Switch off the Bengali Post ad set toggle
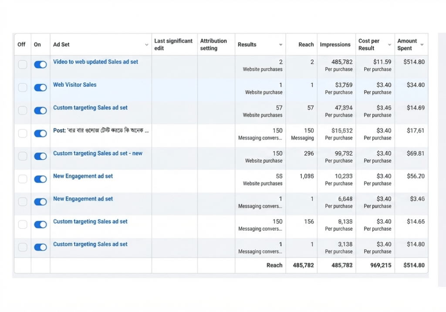Viewport: 446px width, 312px height. [41, 133]
